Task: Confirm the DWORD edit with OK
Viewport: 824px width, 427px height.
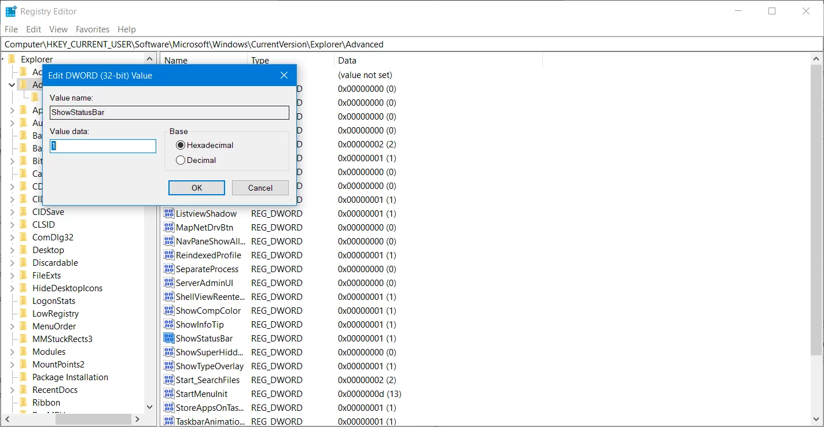Action: tap(197, 188)
